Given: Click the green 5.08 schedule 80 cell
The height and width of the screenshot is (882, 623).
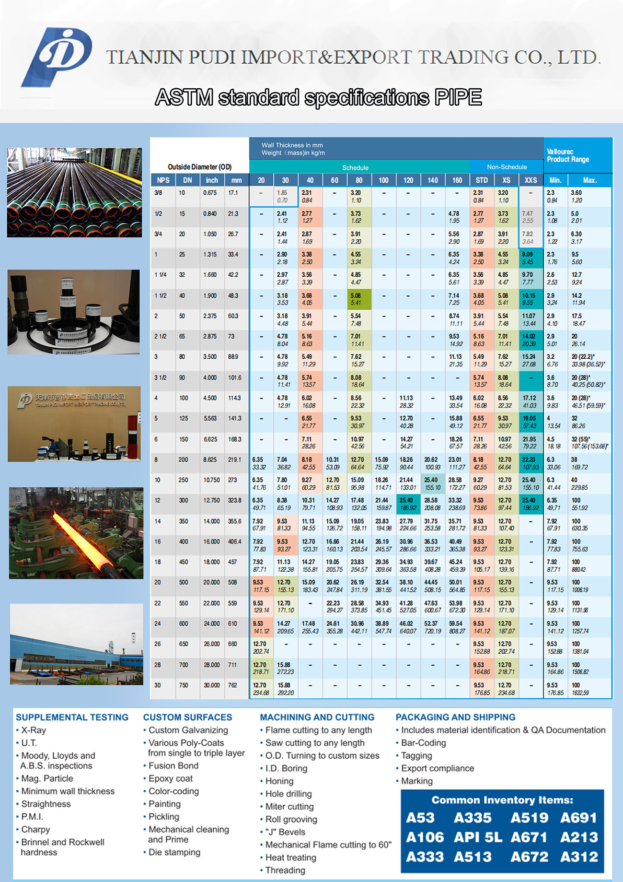Looking at the screenshot, I should (x=359, y=299).
